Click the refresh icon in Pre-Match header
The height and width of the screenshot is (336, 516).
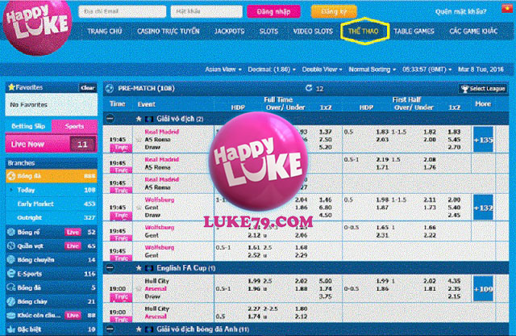coord(309,88)
